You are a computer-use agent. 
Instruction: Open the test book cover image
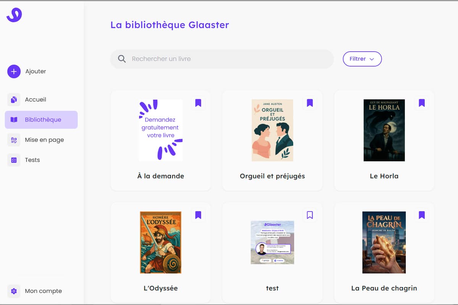(x=273, y=242)
